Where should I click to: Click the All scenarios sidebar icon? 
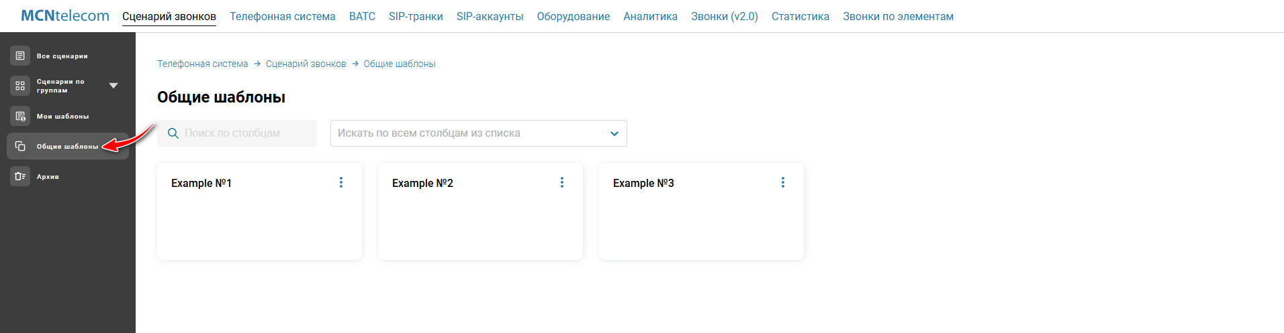click(x=20, y=56)
